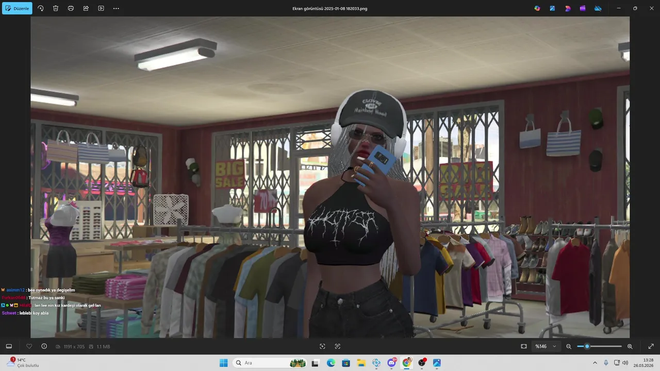This screenshot has width=660, height=371.
Task: Click the displayed screenshot image
Action: coord(330,177)
